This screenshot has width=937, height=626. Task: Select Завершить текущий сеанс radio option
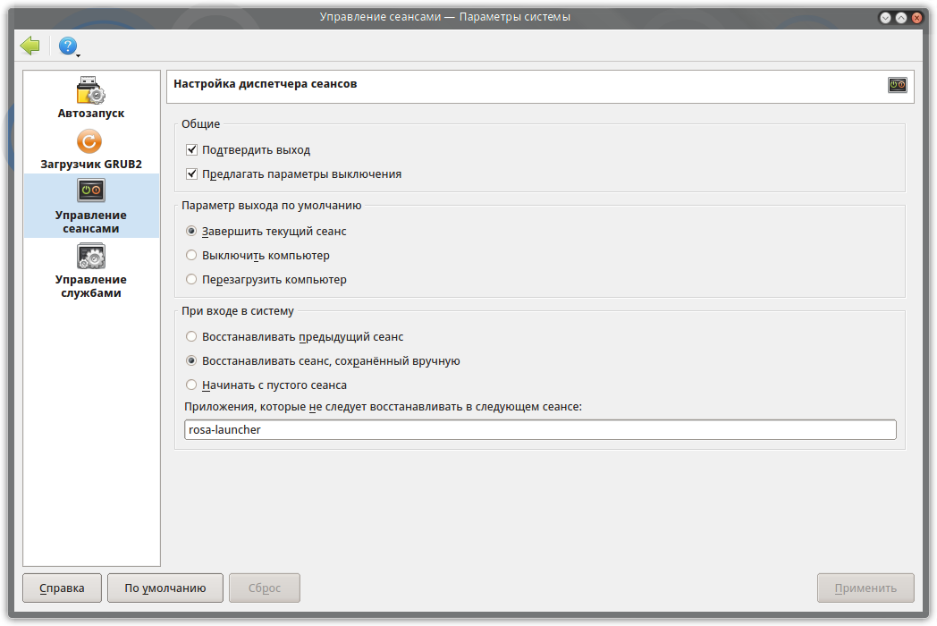pos(191,231)
